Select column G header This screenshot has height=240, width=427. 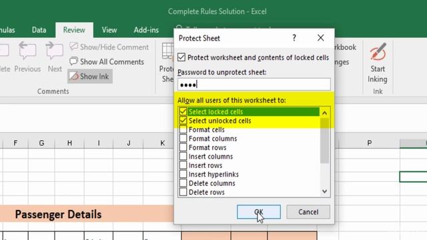41,143
